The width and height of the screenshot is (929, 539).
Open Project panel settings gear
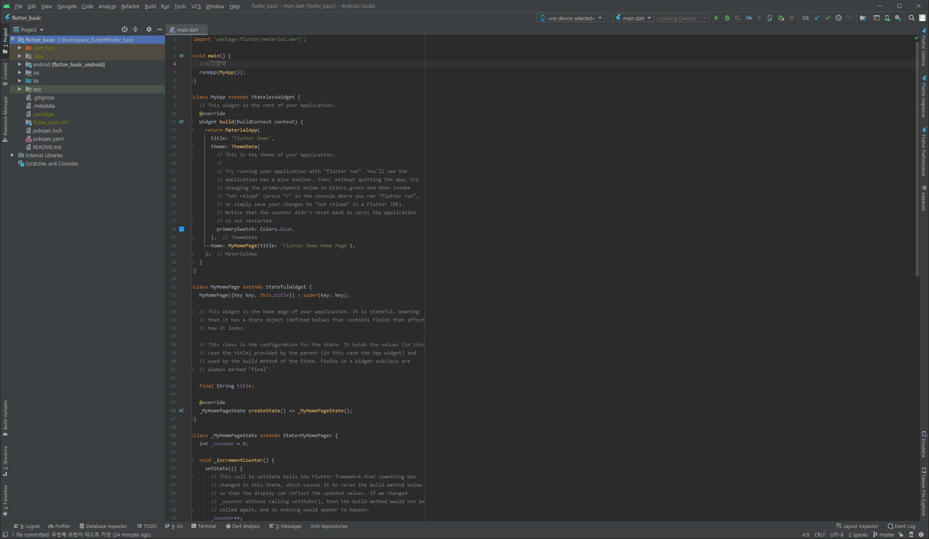pyautogui.click(x=149, y=30)
